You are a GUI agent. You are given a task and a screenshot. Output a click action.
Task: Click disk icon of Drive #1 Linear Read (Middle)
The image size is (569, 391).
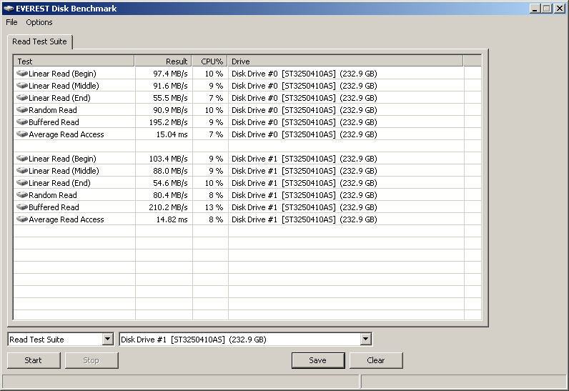[22, 170]
